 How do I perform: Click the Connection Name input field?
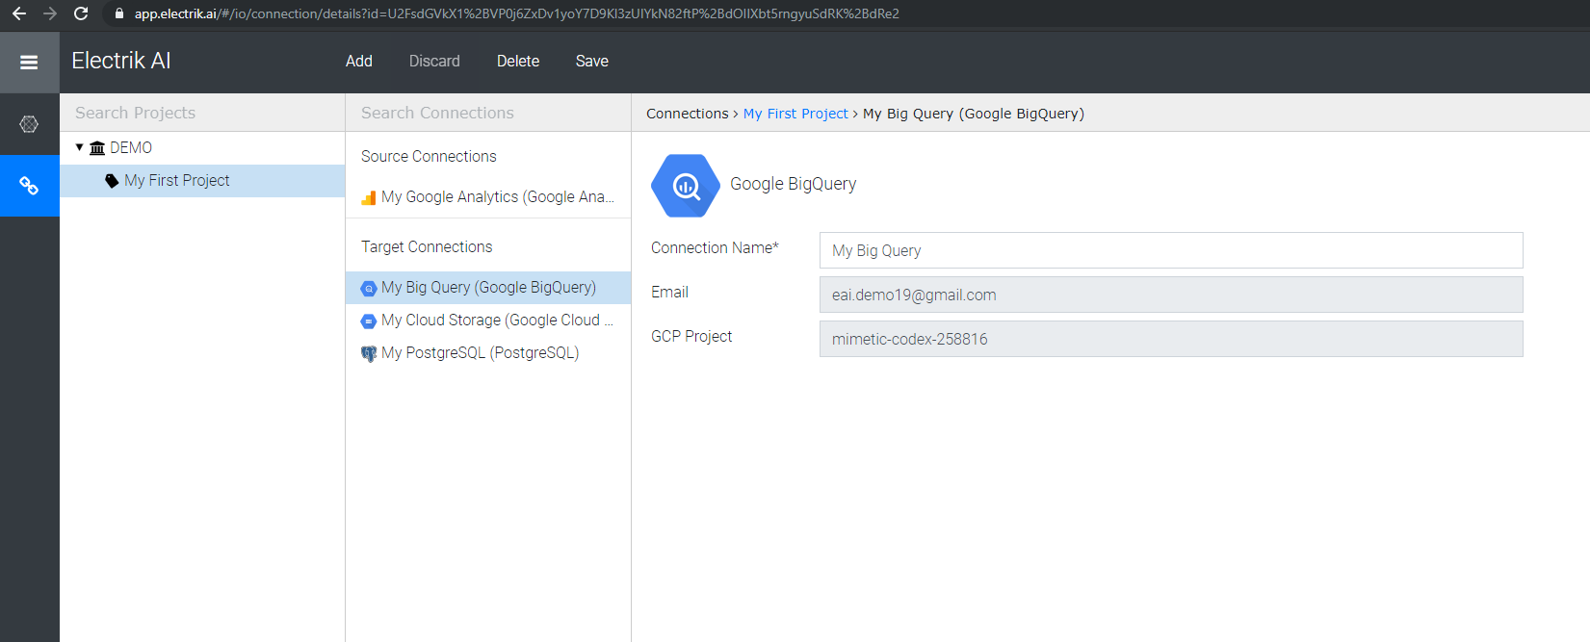[1171, 250]
